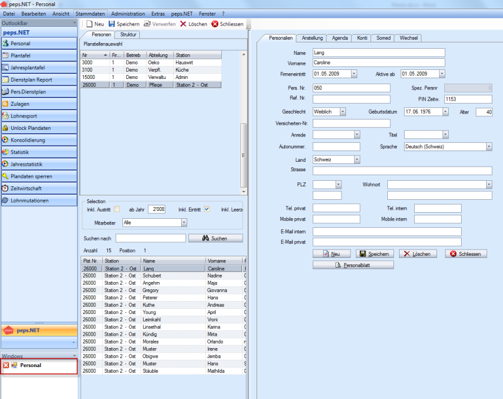Click the Speichern disk icon in toolbar
The width and height of the screenshot is (503, 399).
pos(112,24)
